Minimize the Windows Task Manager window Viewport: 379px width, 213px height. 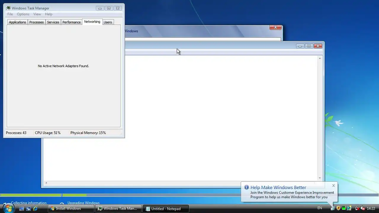click(100, 8)
